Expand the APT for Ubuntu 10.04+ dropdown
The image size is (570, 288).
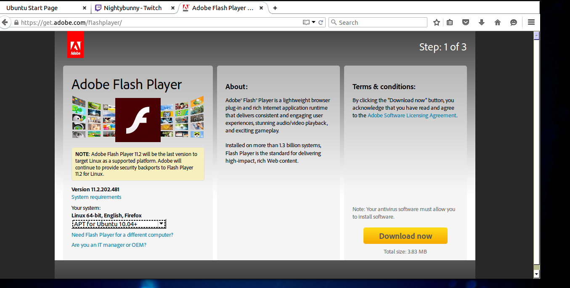point(119,224)
